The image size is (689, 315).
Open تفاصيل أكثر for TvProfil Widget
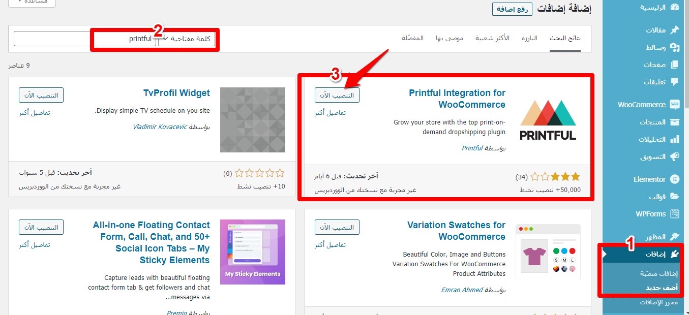coord(35,113)
